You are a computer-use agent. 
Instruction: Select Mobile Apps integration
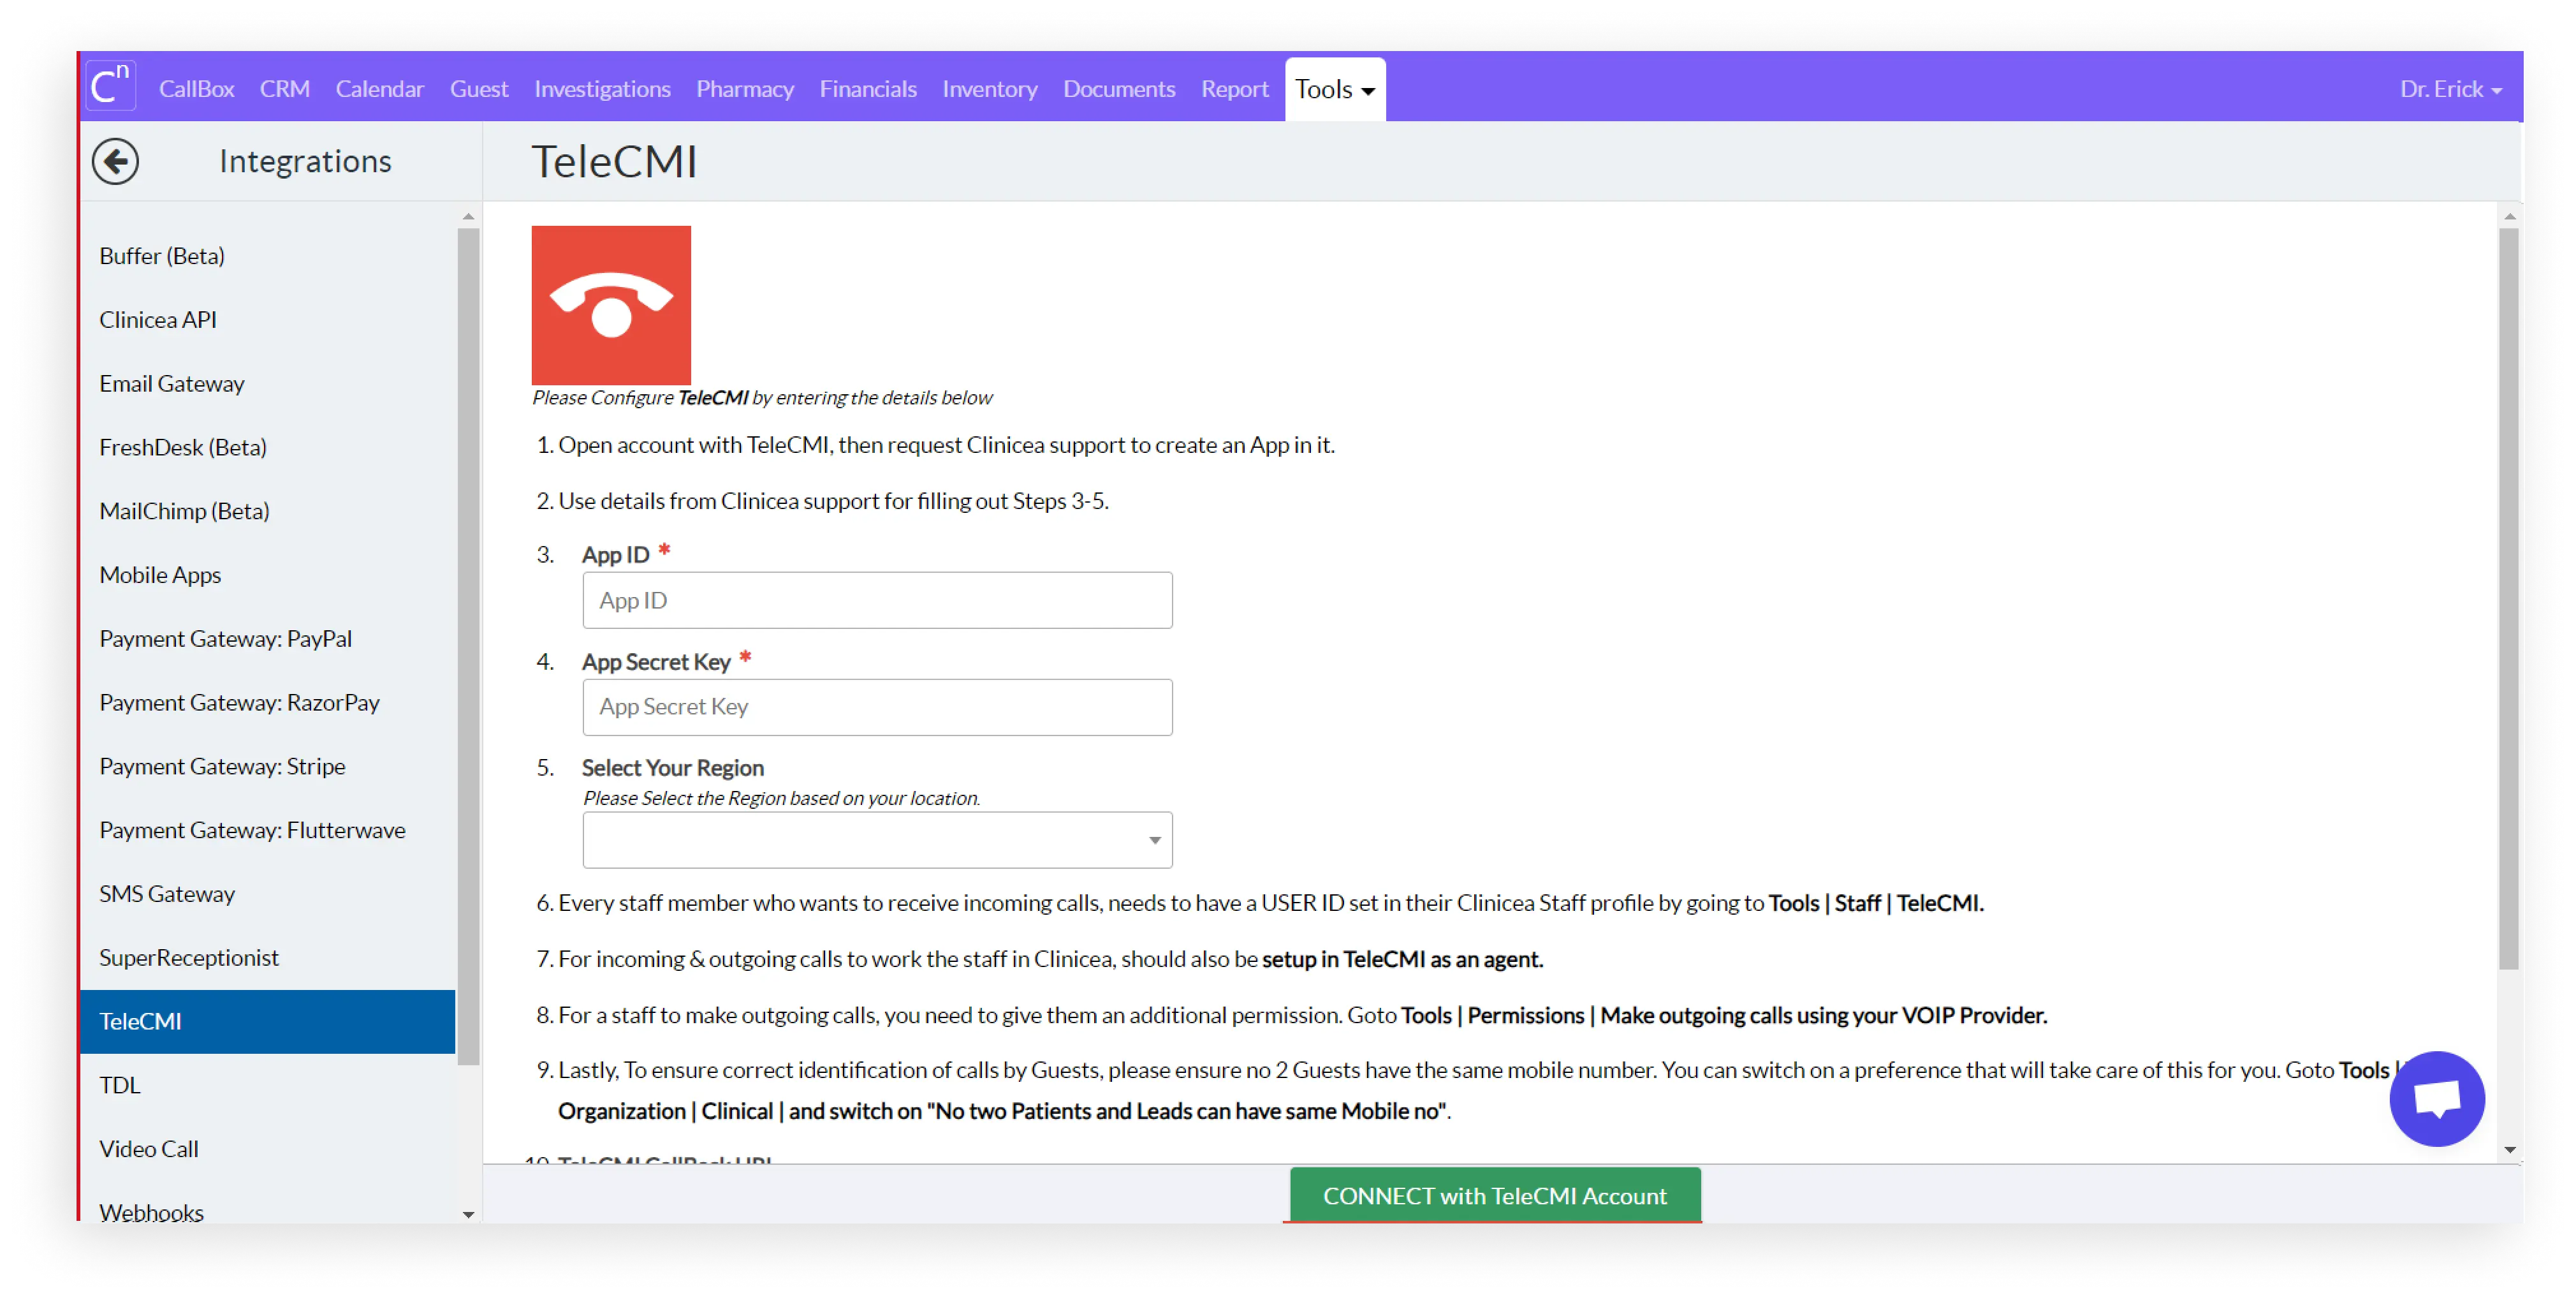click(x=267, y=575)
